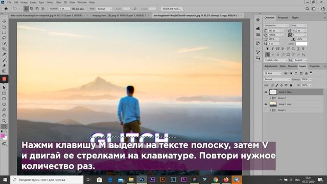Open the layer Kind filter dropdown
327x184 pixels.
273,74
